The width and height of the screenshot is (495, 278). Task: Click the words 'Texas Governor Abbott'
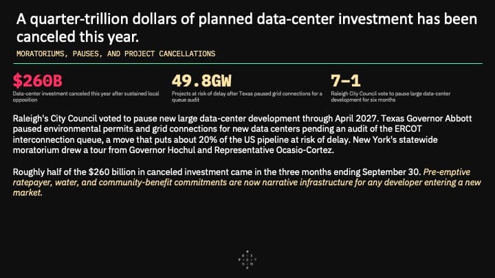[426, 119]
